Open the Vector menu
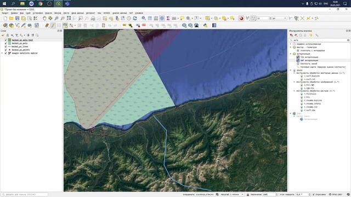The width and height of the screenshot is (351, 197). 58,13
